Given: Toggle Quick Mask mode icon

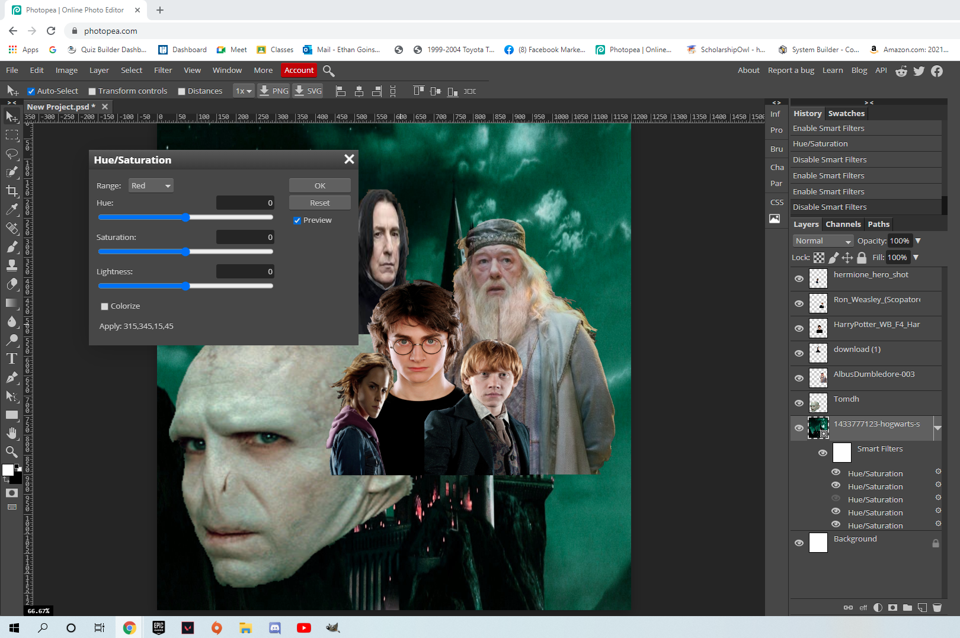Looking at the screenshot, I should pos(12,493).
